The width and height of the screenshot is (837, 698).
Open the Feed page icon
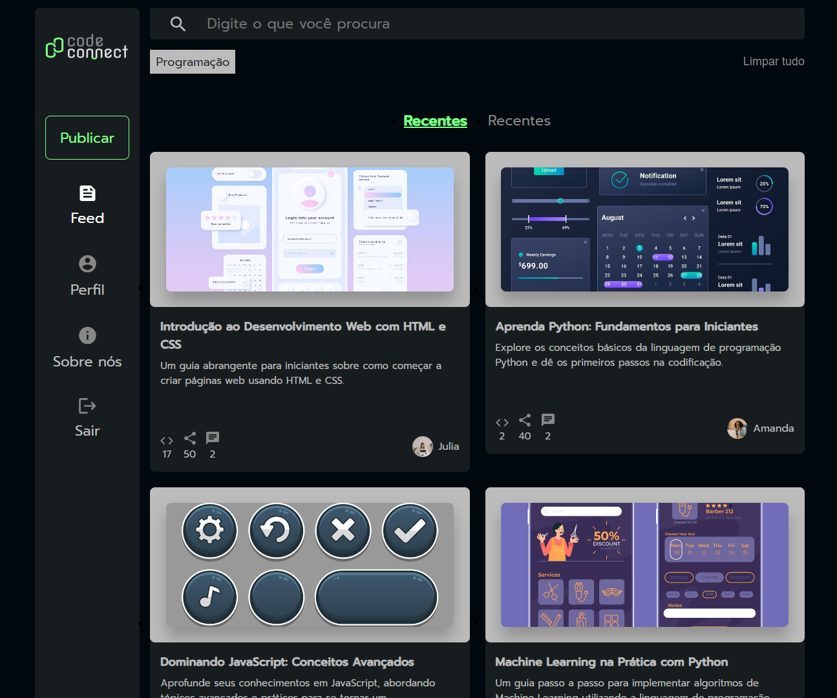pyautogui.click(x=87, y=193)
